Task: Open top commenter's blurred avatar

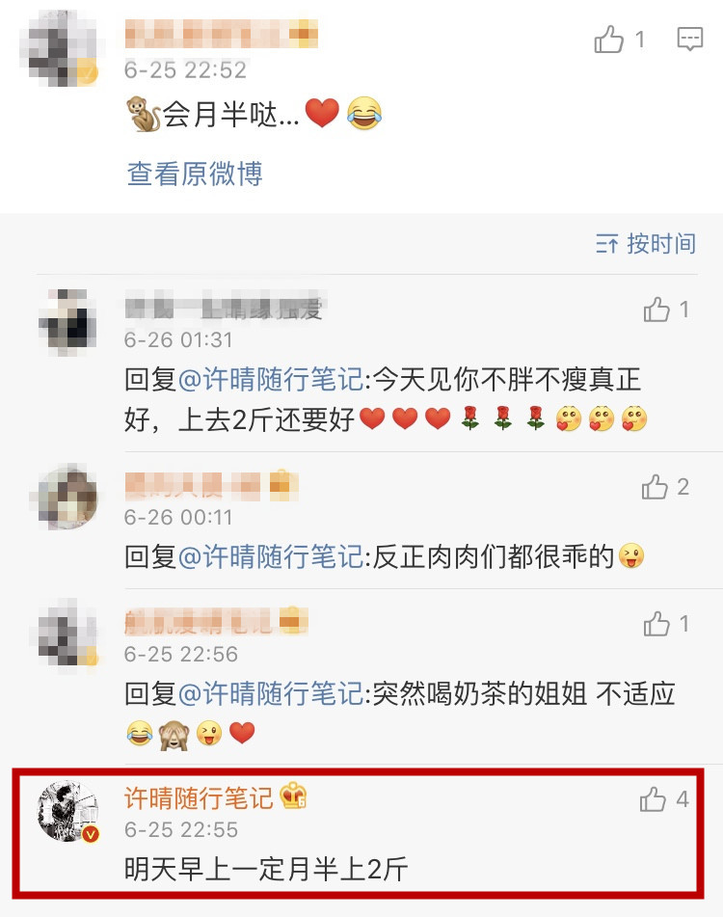Action: point(60,49)
